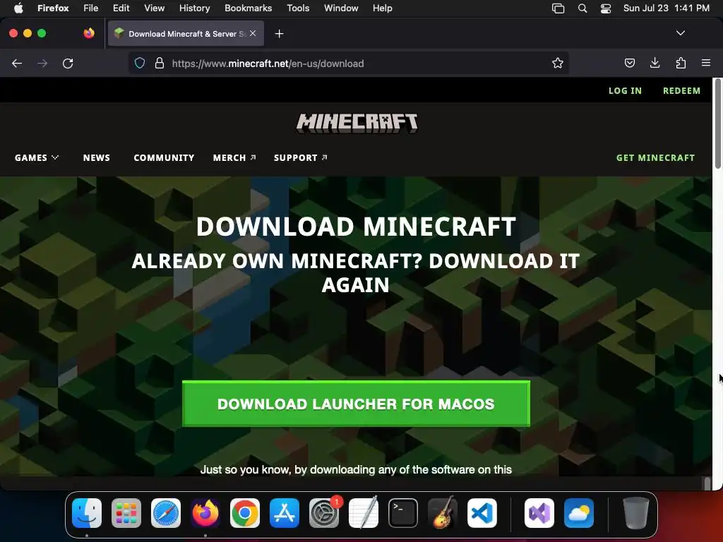Open the File menu

pos(91,8)
